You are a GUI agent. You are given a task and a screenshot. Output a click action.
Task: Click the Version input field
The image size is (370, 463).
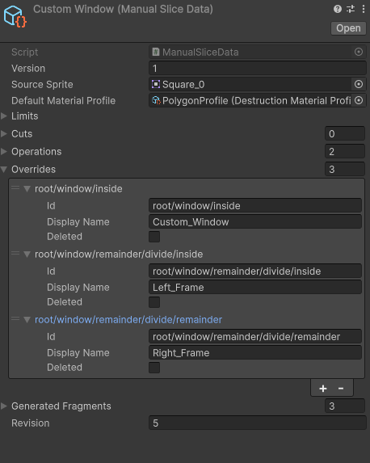click(258, 69)
